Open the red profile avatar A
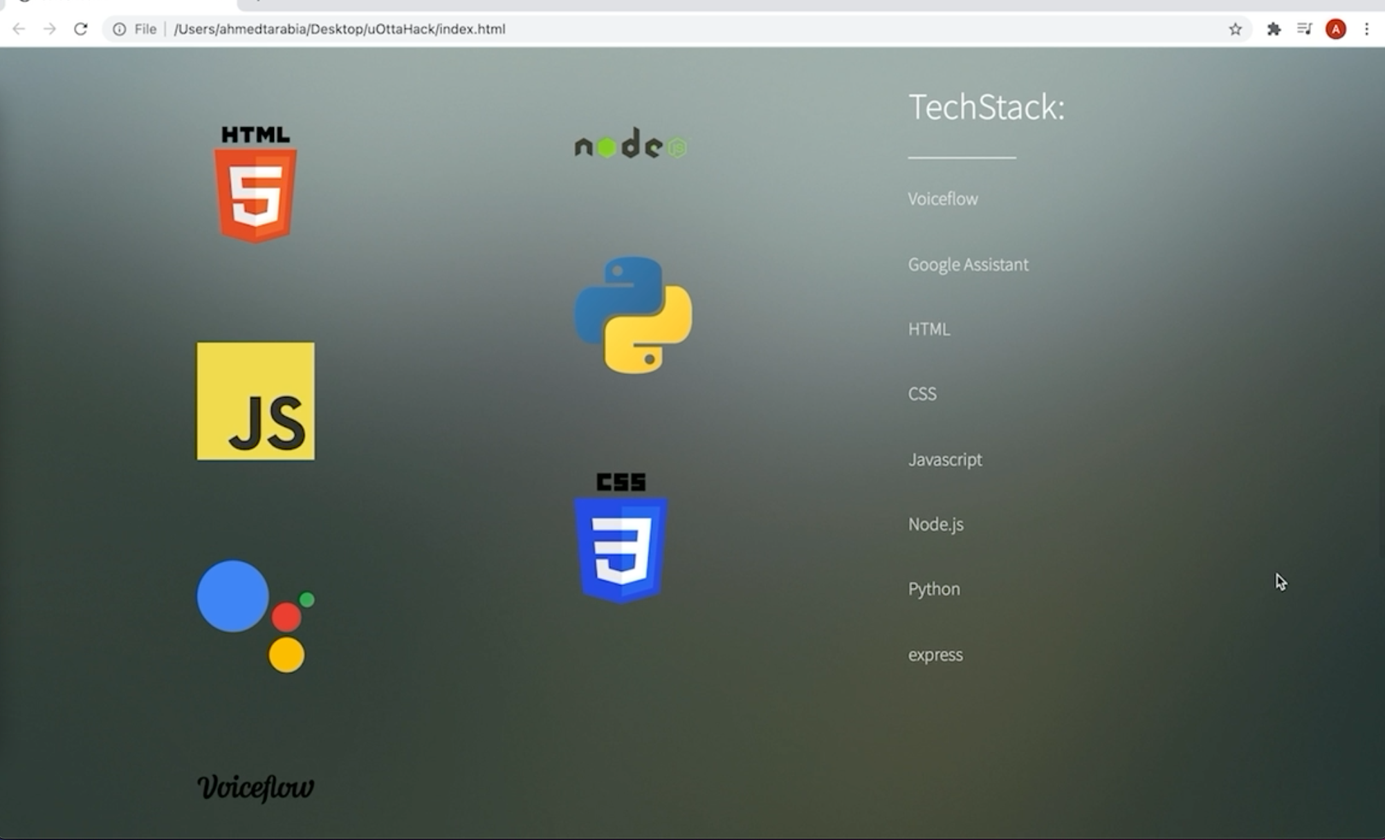The height and width of the screenshot is (840, 1385). 1335,29
